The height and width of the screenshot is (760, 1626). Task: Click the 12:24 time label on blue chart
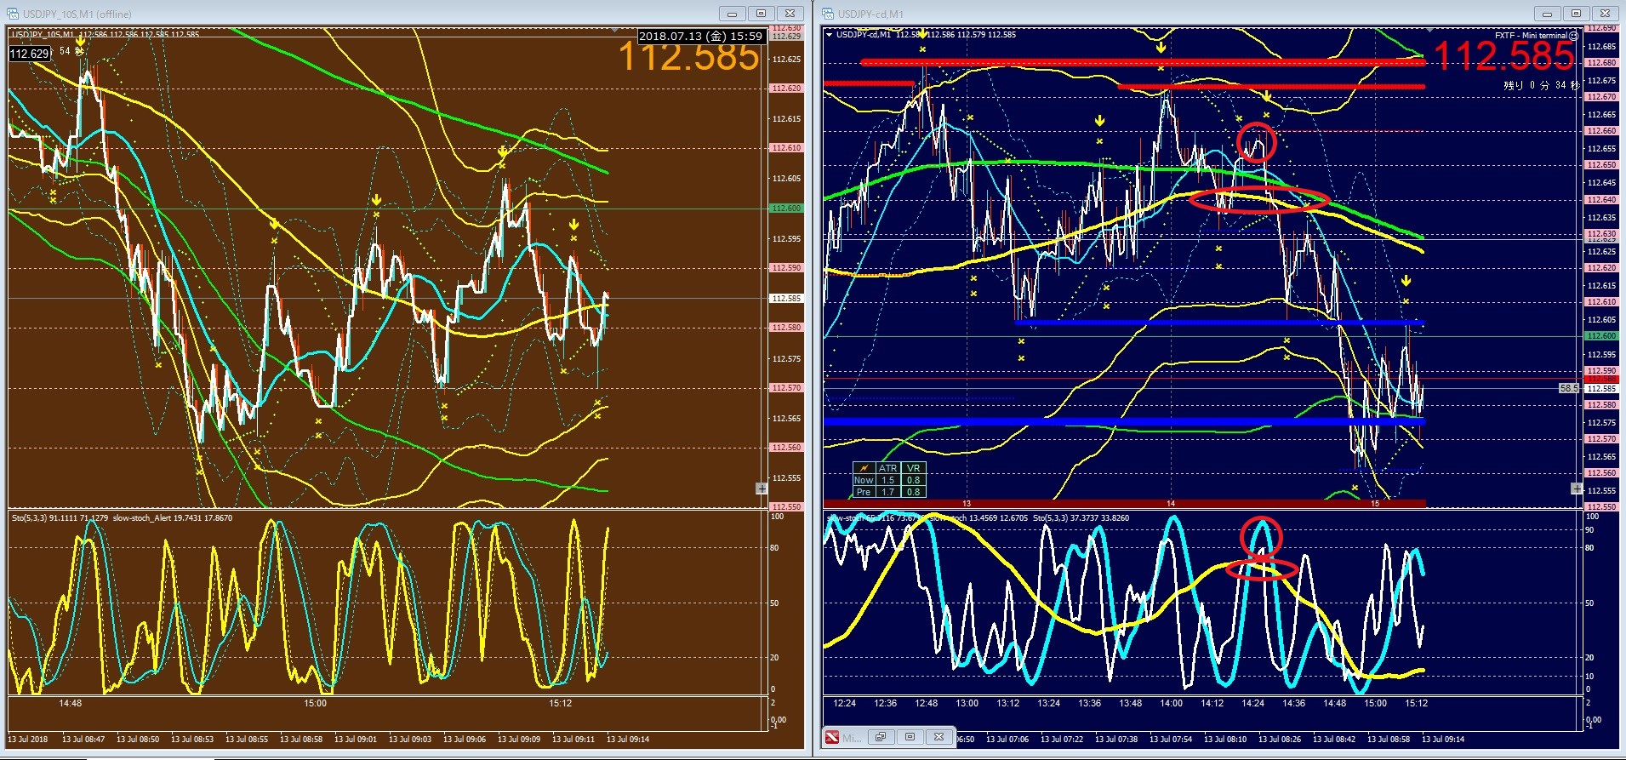(845, 703)
